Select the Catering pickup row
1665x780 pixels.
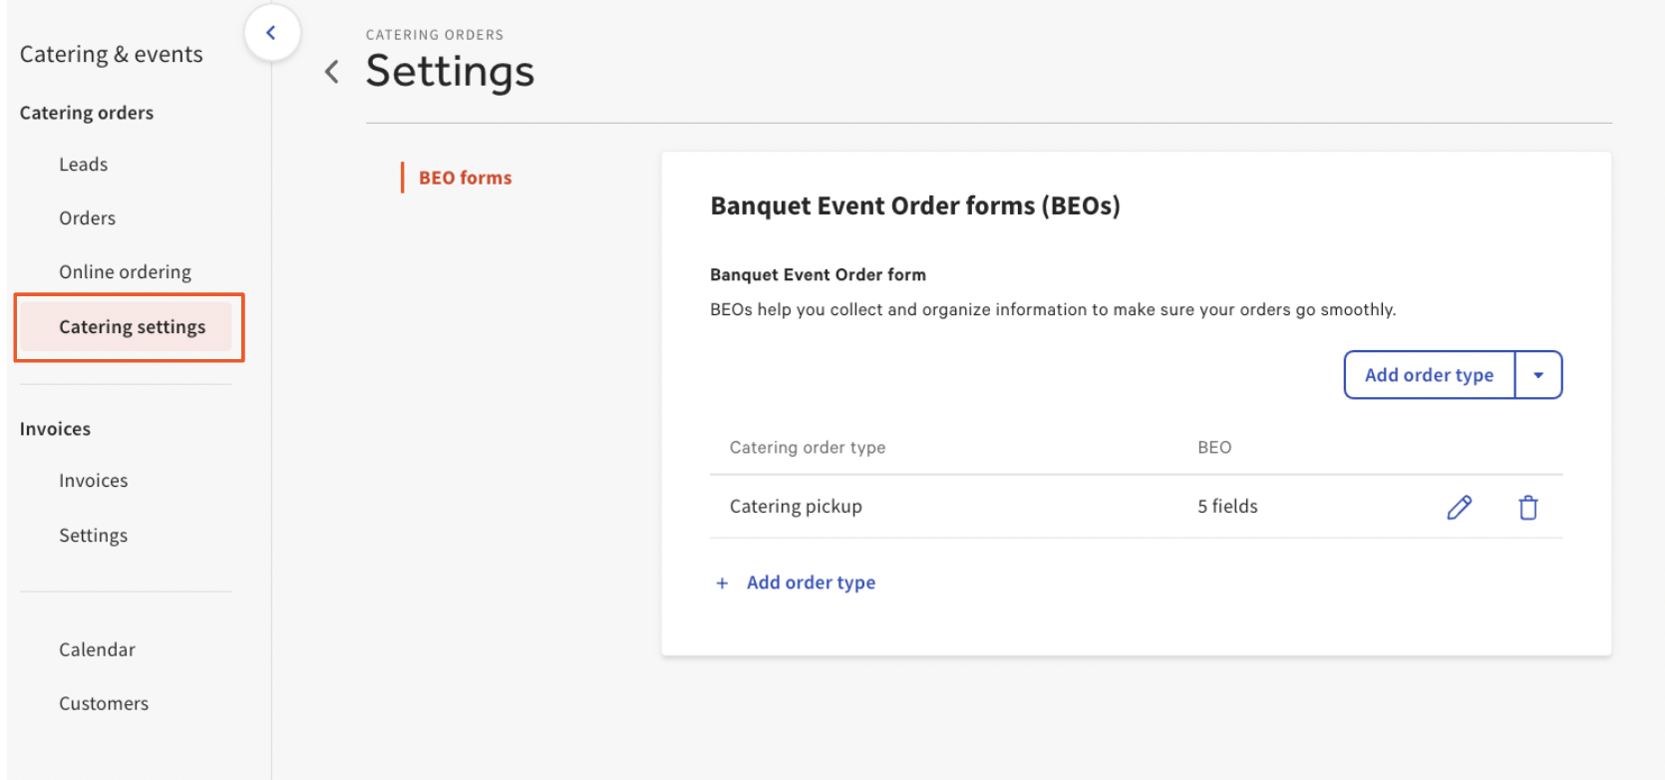[795, 506]
